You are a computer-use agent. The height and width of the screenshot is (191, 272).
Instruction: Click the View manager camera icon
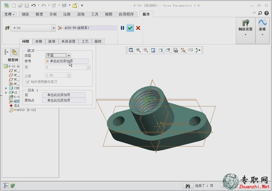pos(176,50)
